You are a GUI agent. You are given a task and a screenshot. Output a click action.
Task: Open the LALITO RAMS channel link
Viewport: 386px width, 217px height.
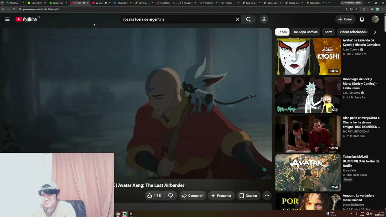pyautogui.click(x=351, y=93)
